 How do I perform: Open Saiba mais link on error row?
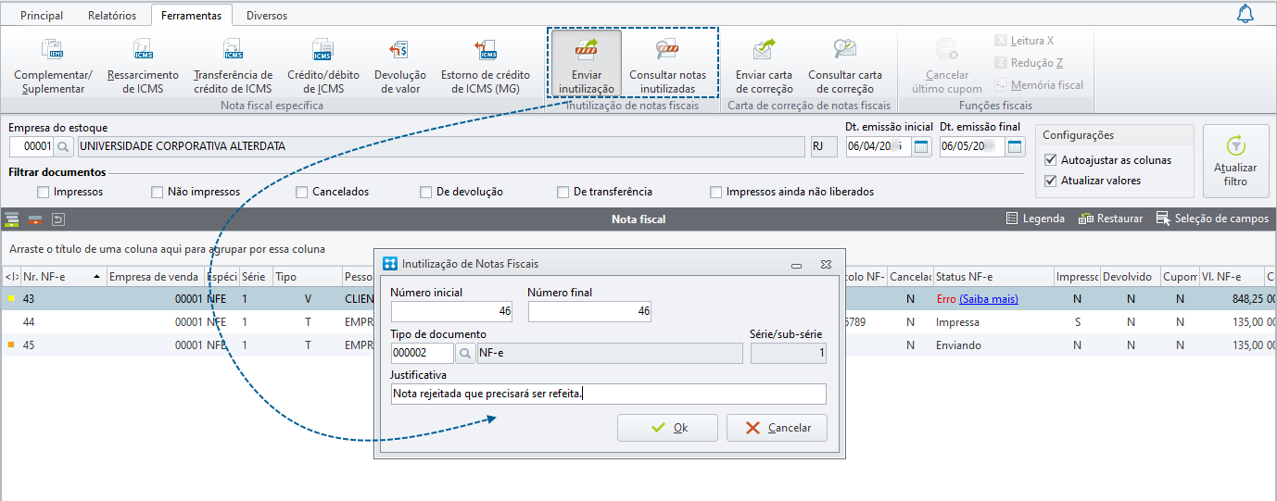(x=989, y=299)
